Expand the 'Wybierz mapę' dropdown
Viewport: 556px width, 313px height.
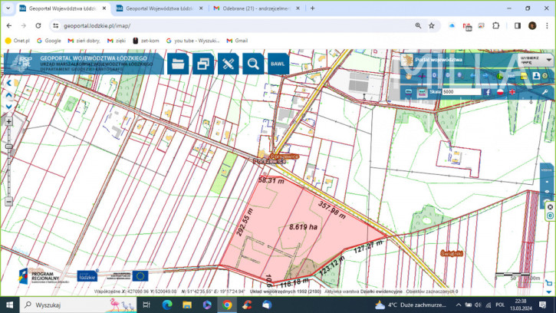coord(535,60)
